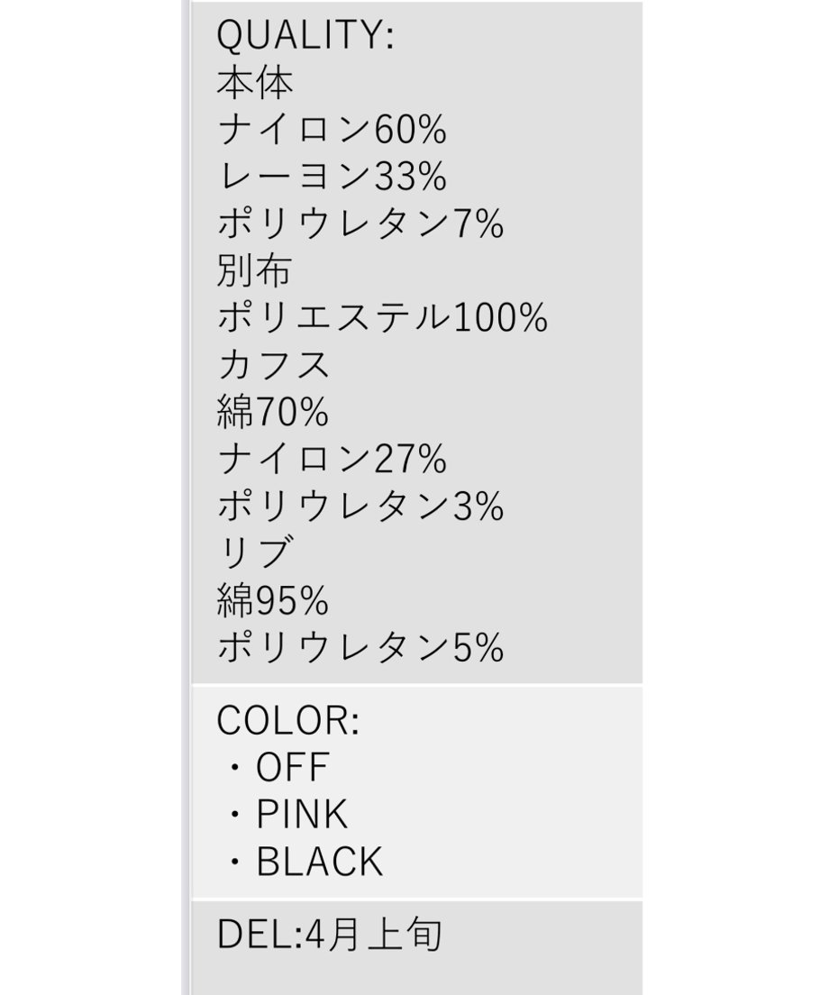829x995 pixels.
Task: Click the vertical bar on the left edge
Action: tap(186, 497)
